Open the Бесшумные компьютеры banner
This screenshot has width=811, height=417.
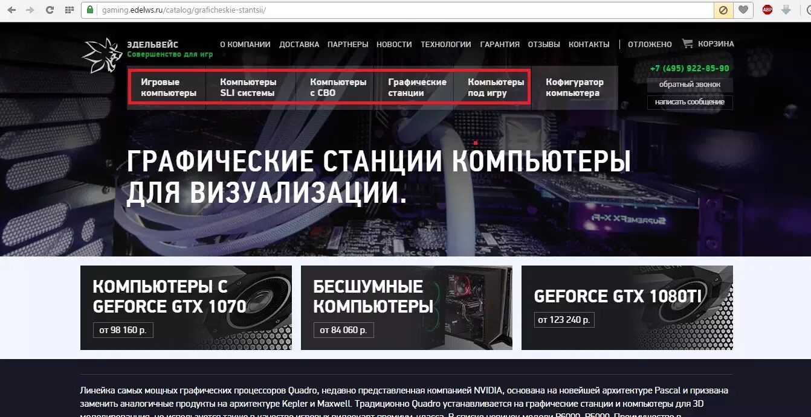[x=407, y=308]
